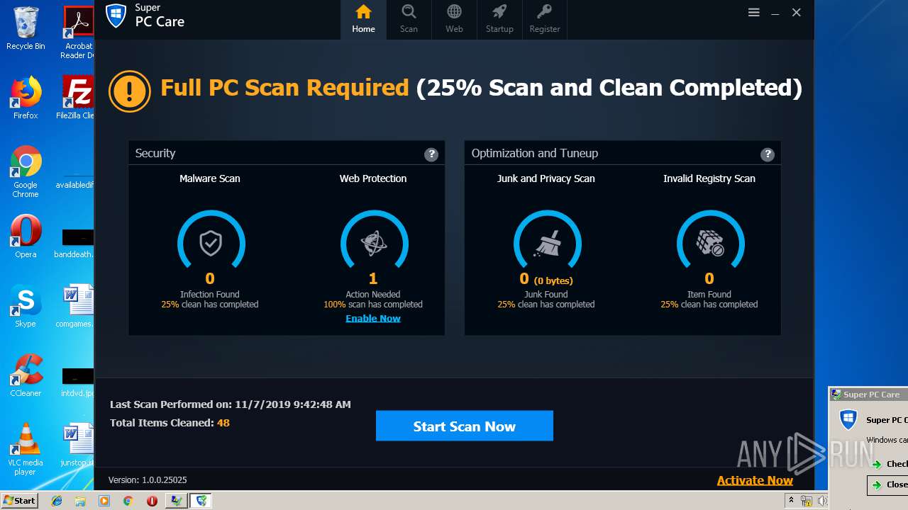This screenshot has width=908, height=510.
Task: Select the CCleaner desktop icon
Action: (26, 375)
